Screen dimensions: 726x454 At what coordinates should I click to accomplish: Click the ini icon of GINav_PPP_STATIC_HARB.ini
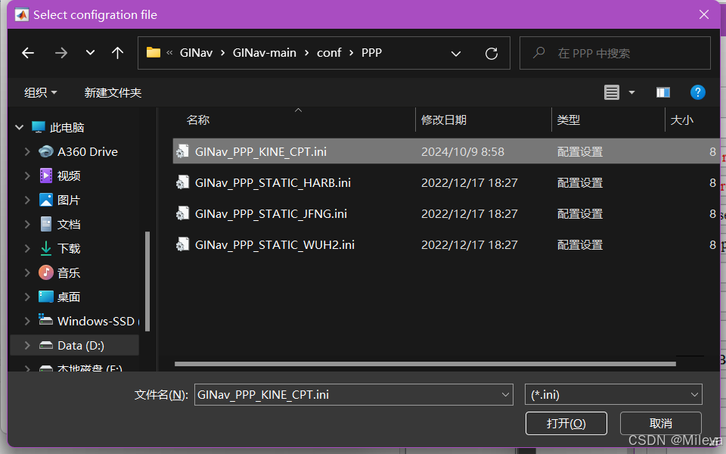click(x=182, y=182)
